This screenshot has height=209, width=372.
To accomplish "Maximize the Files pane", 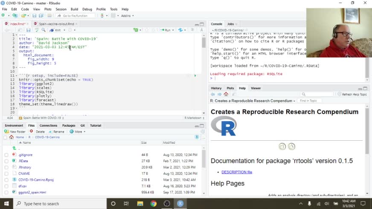I will pos(202,126).
